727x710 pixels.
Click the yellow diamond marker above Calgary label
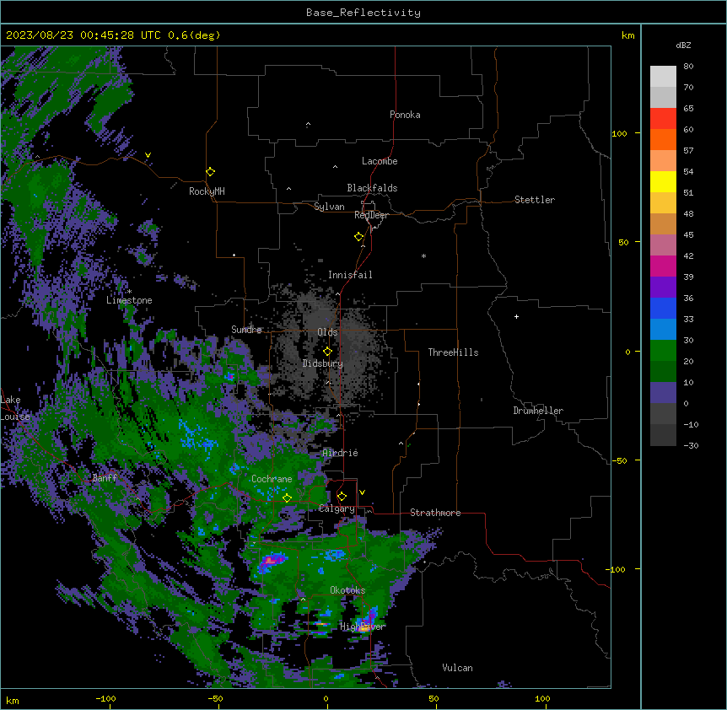(342, 497)
